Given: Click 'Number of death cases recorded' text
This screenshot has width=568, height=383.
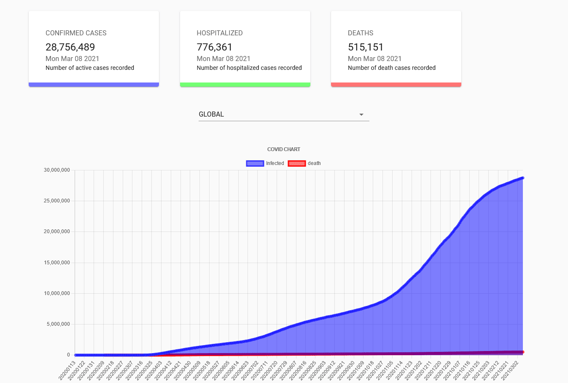Looking at the screenshot, I should tap(392, 68).
